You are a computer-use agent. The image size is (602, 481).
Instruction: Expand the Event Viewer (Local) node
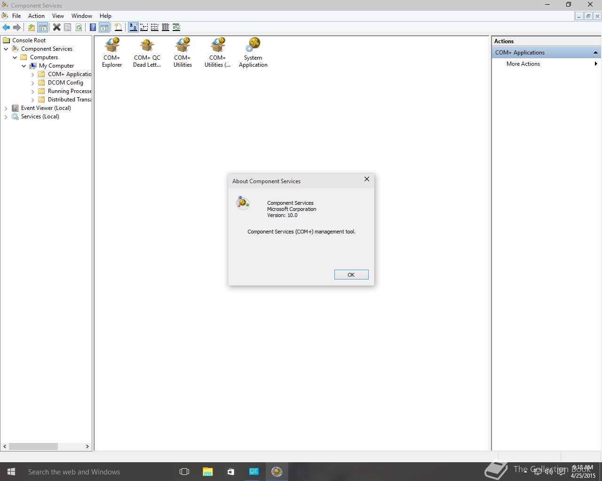(6, 108)
